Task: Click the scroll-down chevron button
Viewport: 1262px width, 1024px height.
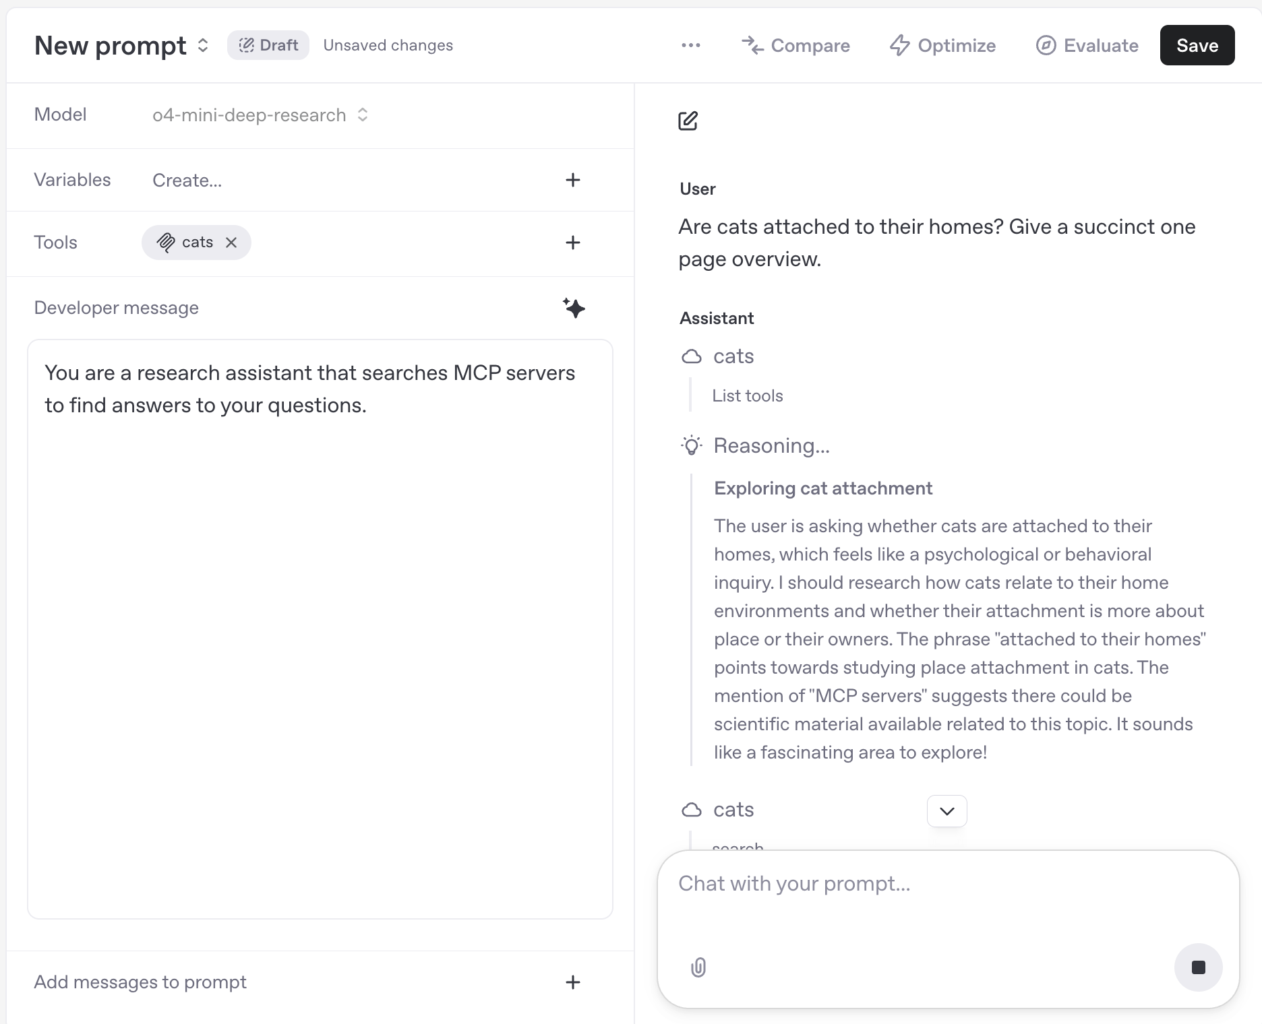Action: pyautogui.click(x=947, y=810)
